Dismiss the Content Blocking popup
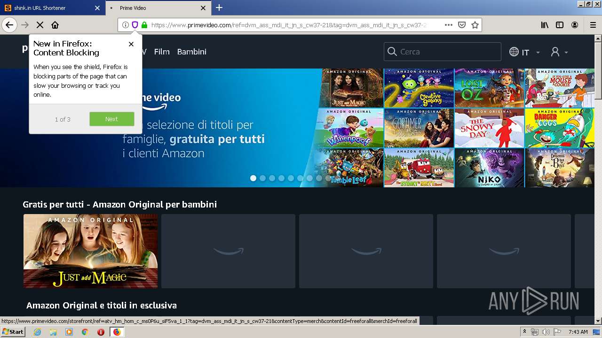The height and width of the screenshot is (338, 602). click(131, 44)
